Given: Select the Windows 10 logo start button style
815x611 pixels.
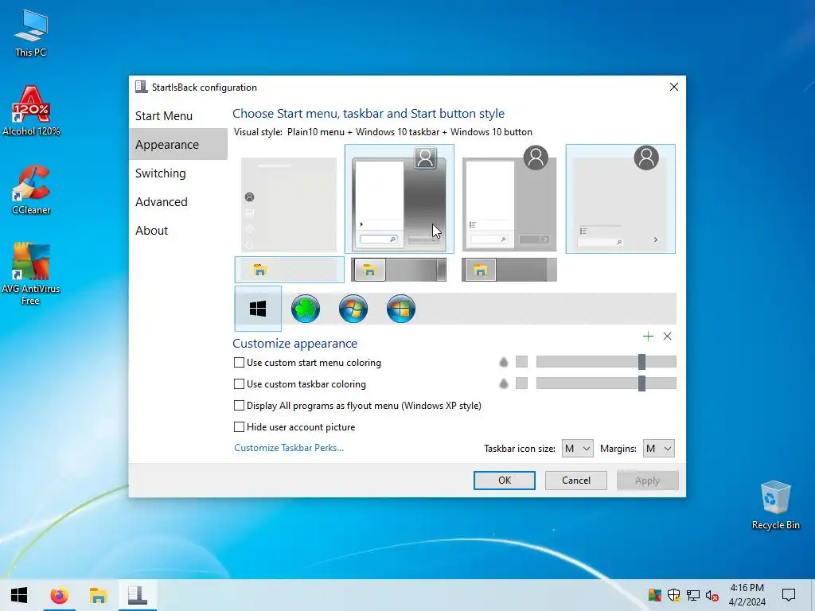Looking at the screenshot, I should (x=258, y=309).
